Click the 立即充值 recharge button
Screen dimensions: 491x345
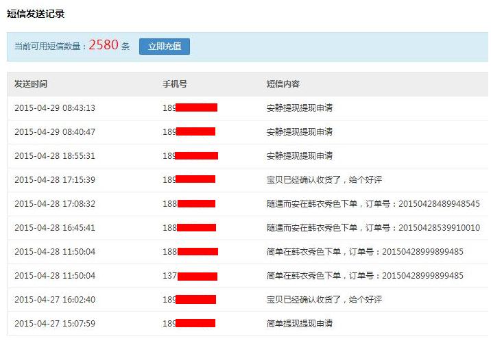[x=165, y=47]
